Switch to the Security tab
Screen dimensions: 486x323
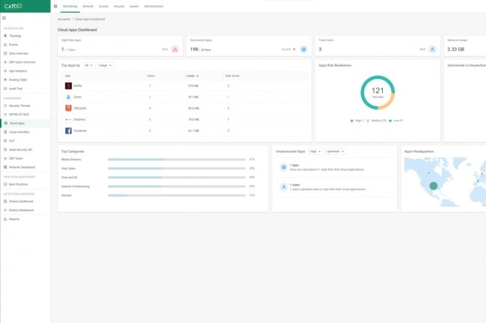[x=119, y=5]
